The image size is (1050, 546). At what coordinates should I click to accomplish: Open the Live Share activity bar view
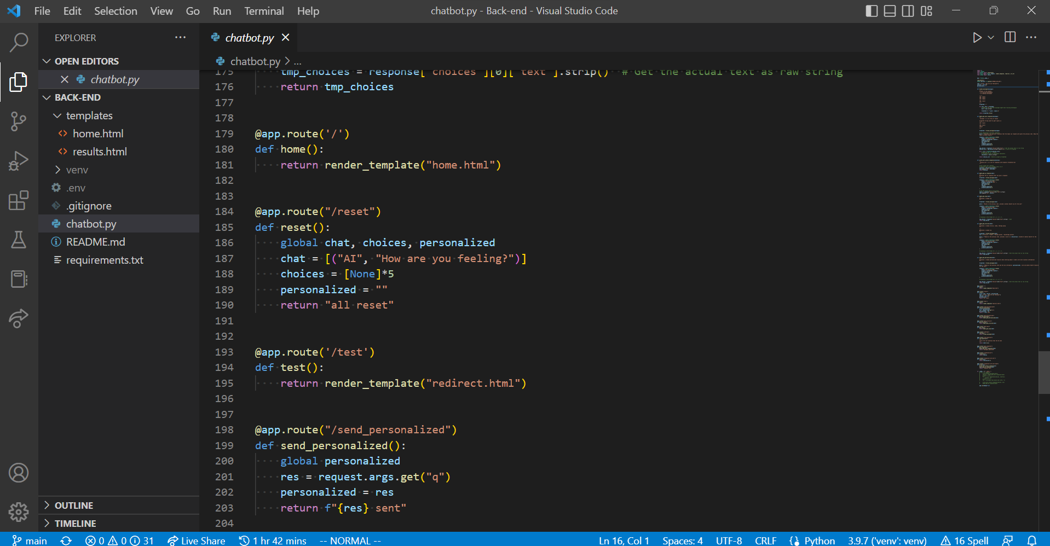[19, 318]
